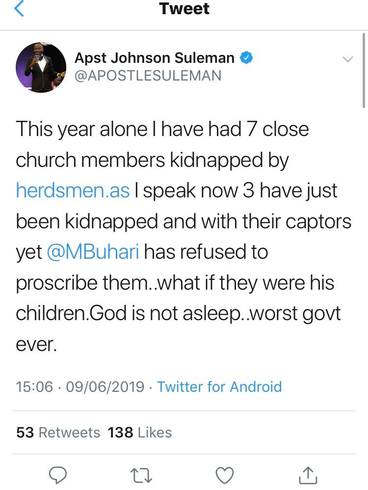Screen dimensions: 368x490
Task: Tap the reply speech bubble icon
Action: click(x=59, y=475)
